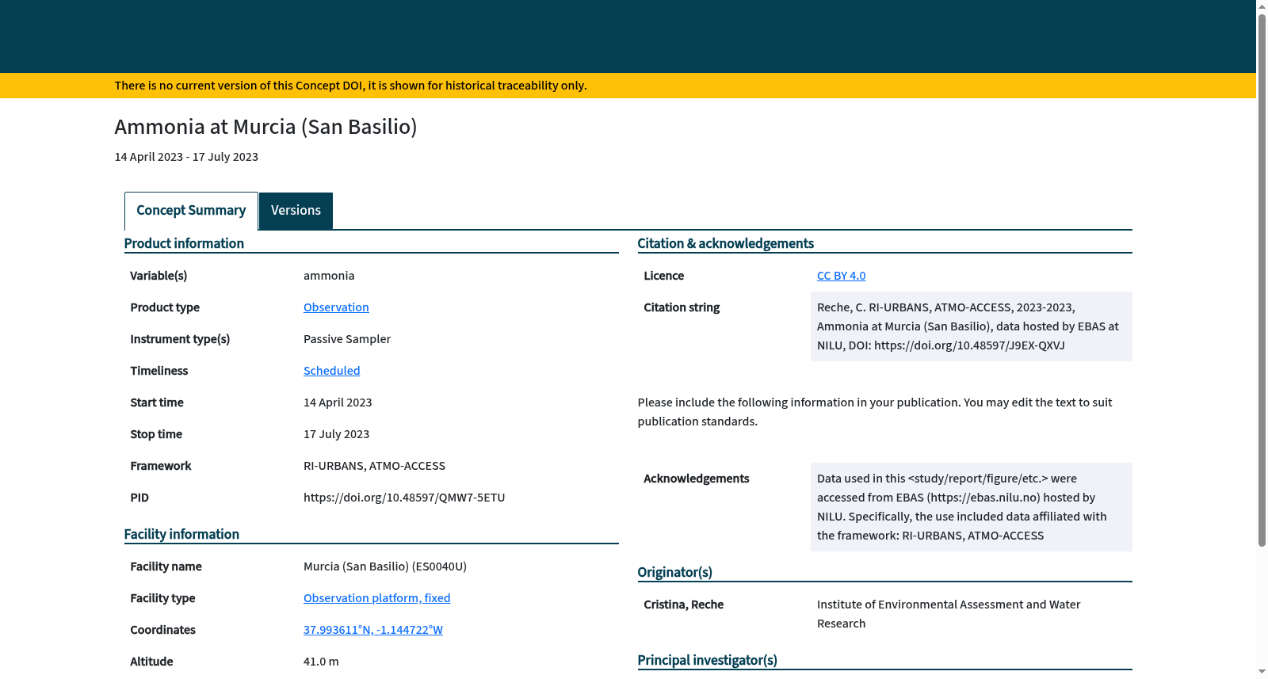The width and height of the screenshot is (1268, 679).
Task: Click the vertical page scrollbar thumb
Action: pos(1262,279)
